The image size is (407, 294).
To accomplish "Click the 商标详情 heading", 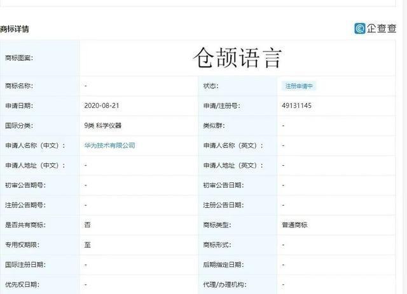I will coord(15,29).
